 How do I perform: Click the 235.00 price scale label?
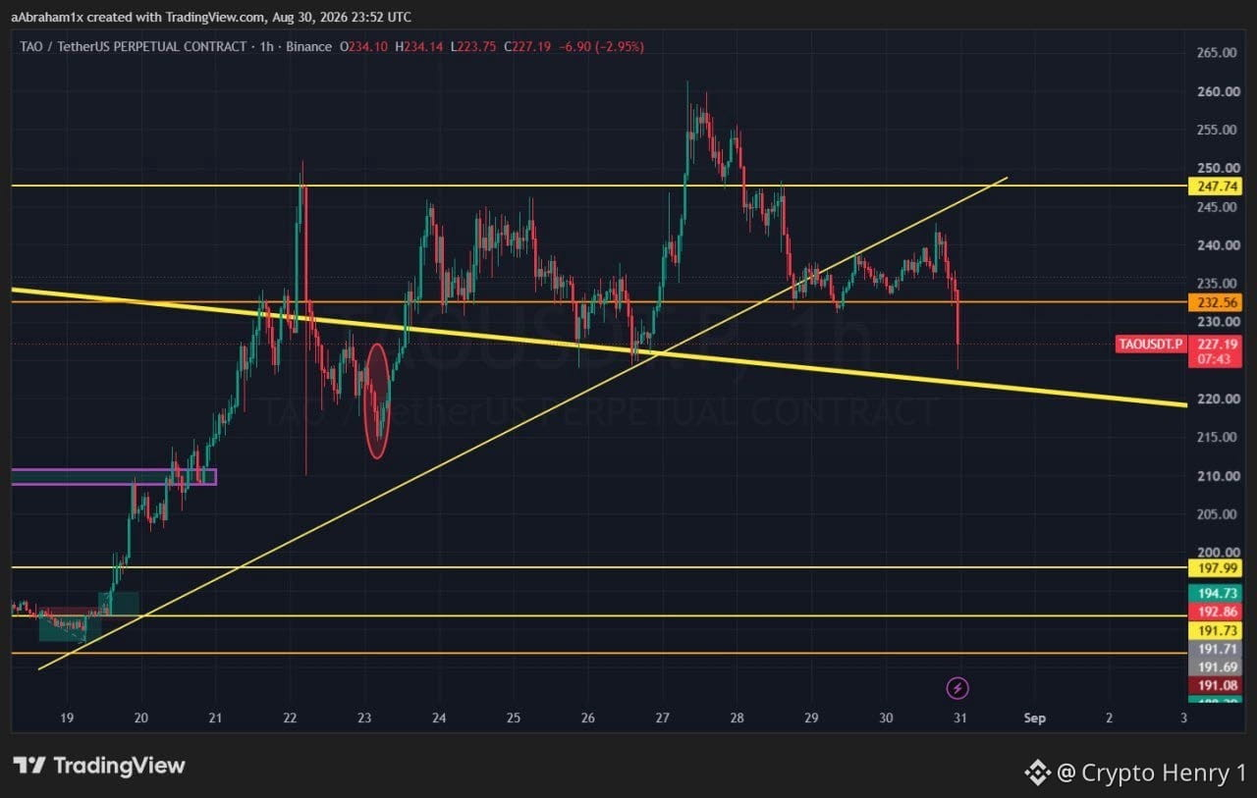[x=1216, y=284]
